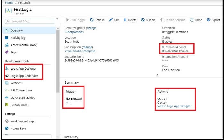224x140 pixels.
Task: Click the sidebar scroll down arrow
Action: point(58,137)
